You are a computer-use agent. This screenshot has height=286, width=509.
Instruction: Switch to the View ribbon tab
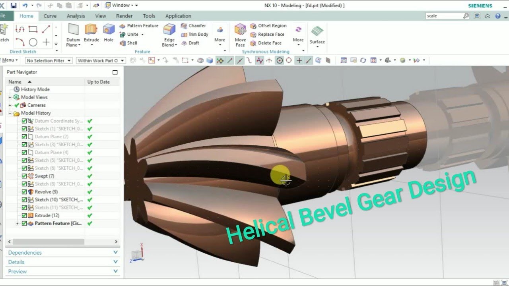[101, 16]
